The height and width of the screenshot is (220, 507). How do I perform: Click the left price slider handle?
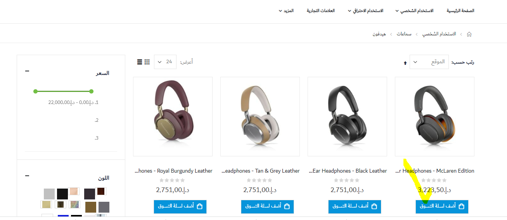coord(35,91)
